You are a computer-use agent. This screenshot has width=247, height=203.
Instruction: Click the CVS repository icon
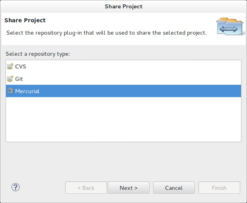(10, 66)
